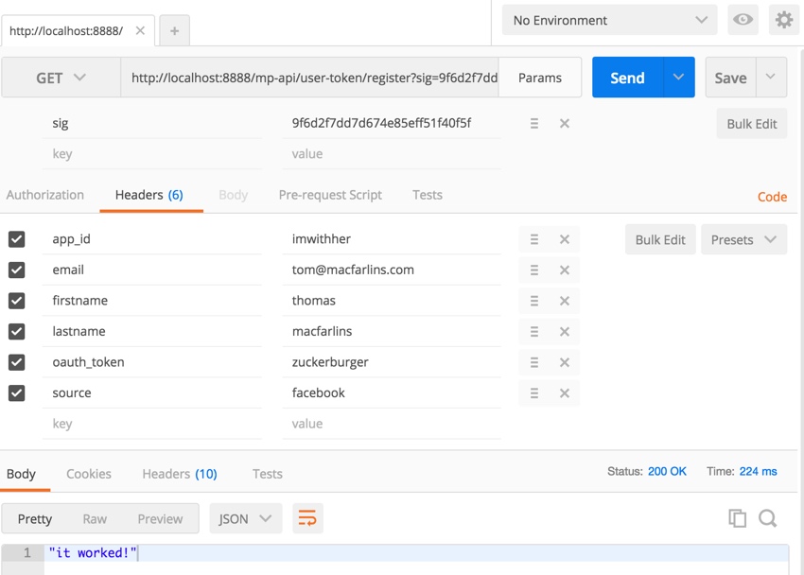804x575 pixels.
Task: Open the environment quick look eye icon
Action: coord(743,20)
